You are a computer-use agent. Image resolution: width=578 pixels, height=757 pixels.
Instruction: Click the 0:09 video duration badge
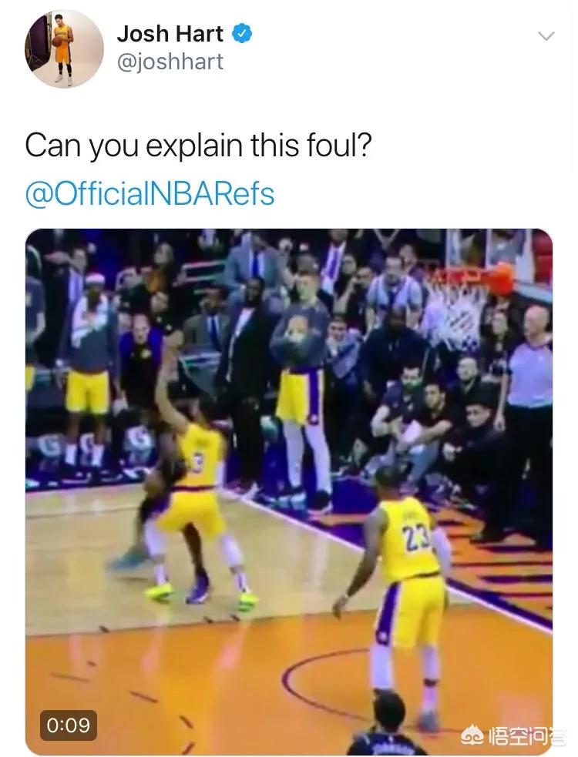tap(68, 725)
